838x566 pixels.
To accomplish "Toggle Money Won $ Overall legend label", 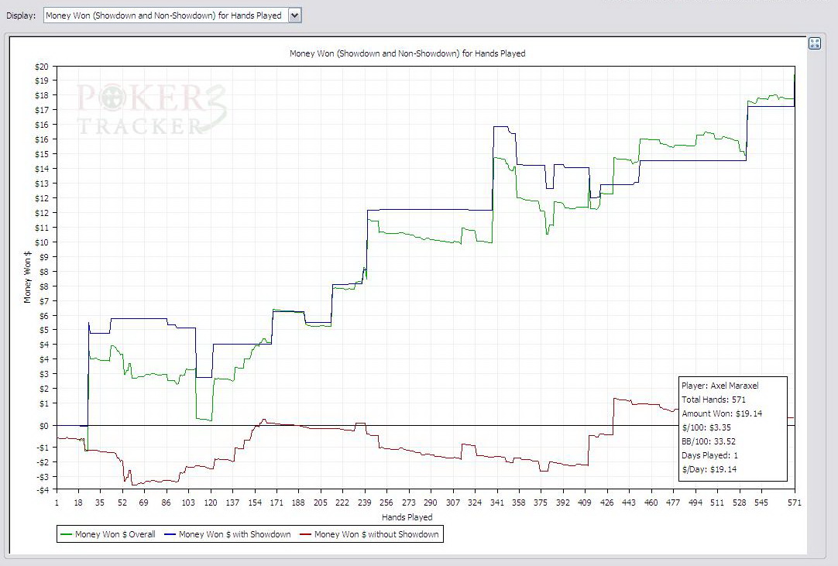I will click(x=115, y=534).
